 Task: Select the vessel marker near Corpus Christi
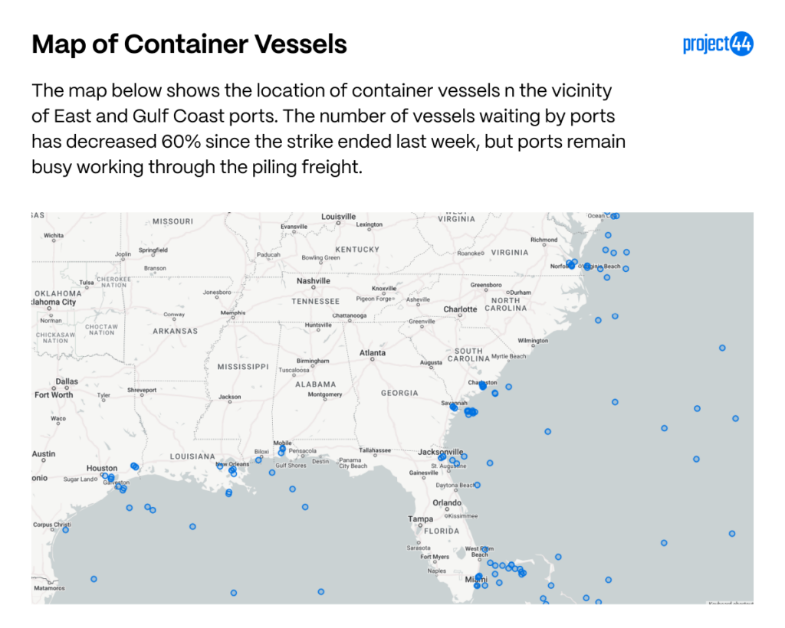click(x=66, y=530)
